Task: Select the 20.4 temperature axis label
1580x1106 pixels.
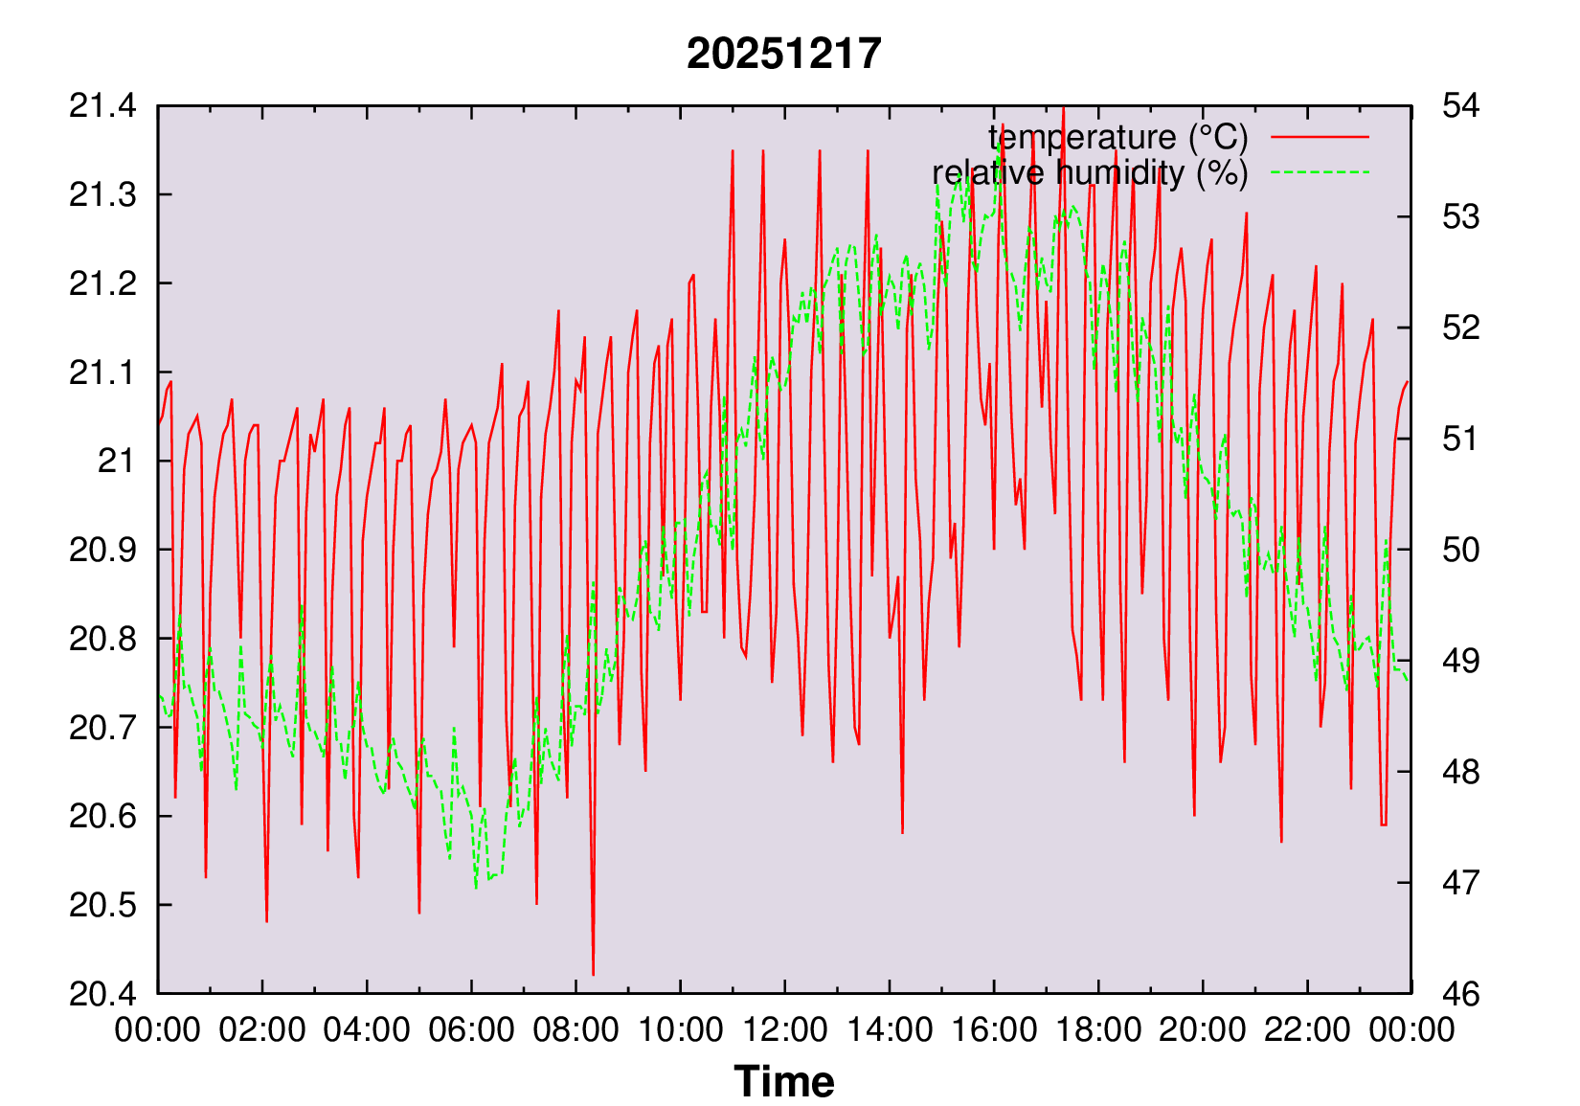Action: 102,994
